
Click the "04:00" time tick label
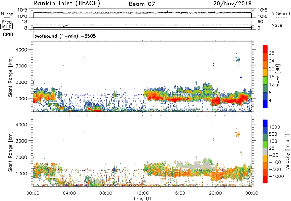click(69, 193)
